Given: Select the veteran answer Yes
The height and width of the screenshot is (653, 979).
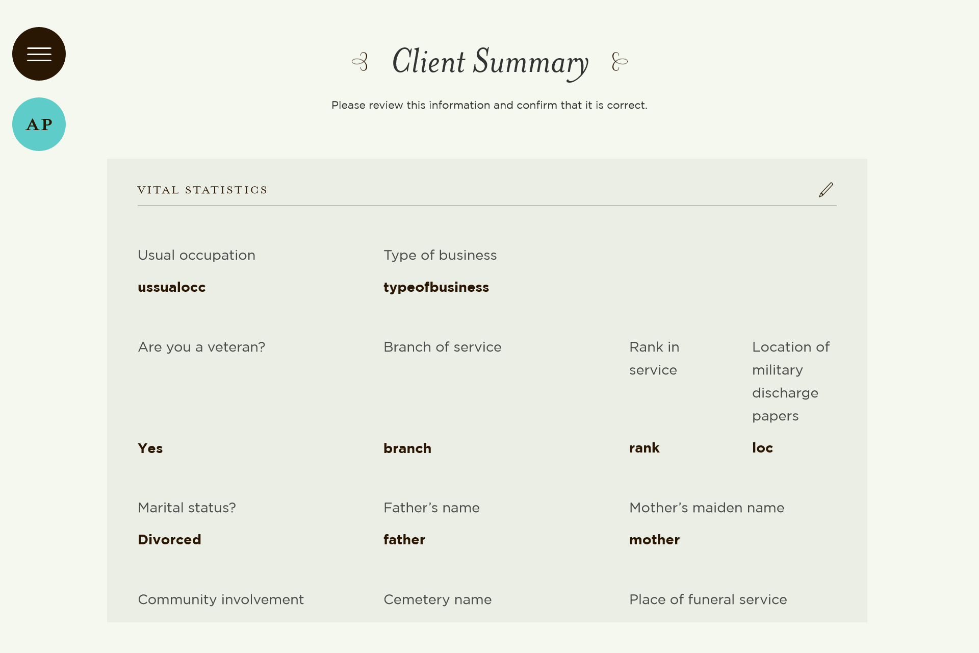Looking at the screenshot, I should tap(150, 448).
